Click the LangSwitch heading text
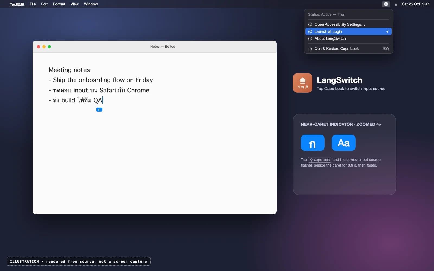This screenshot has height=271, width=434. tap(340, 80)
